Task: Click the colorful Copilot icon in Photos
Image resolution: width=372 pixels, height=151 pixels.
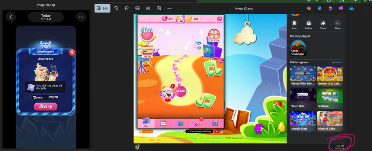Action: point(309,8)
